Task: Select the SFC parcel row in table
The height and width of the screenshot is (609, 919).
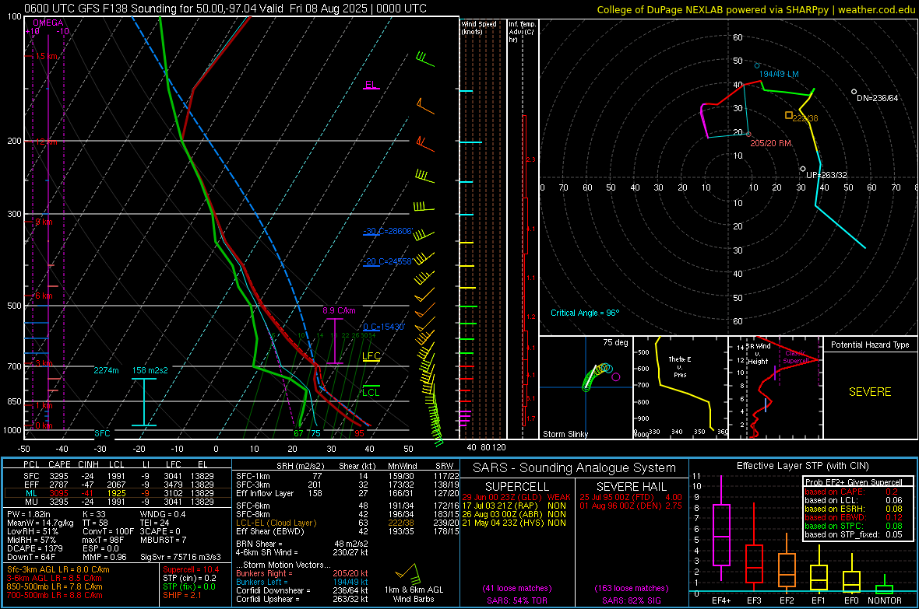Action: [118, 476]
